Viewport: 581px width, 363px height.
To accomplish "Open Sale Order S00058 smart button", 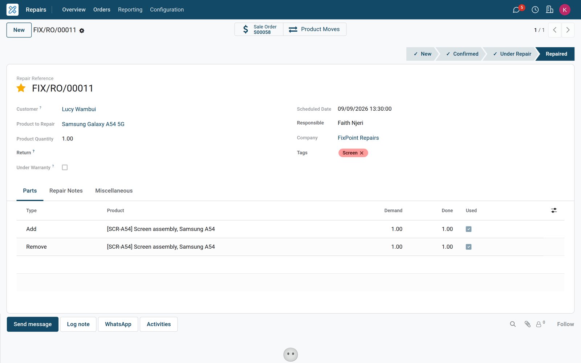I will [259, 29].
